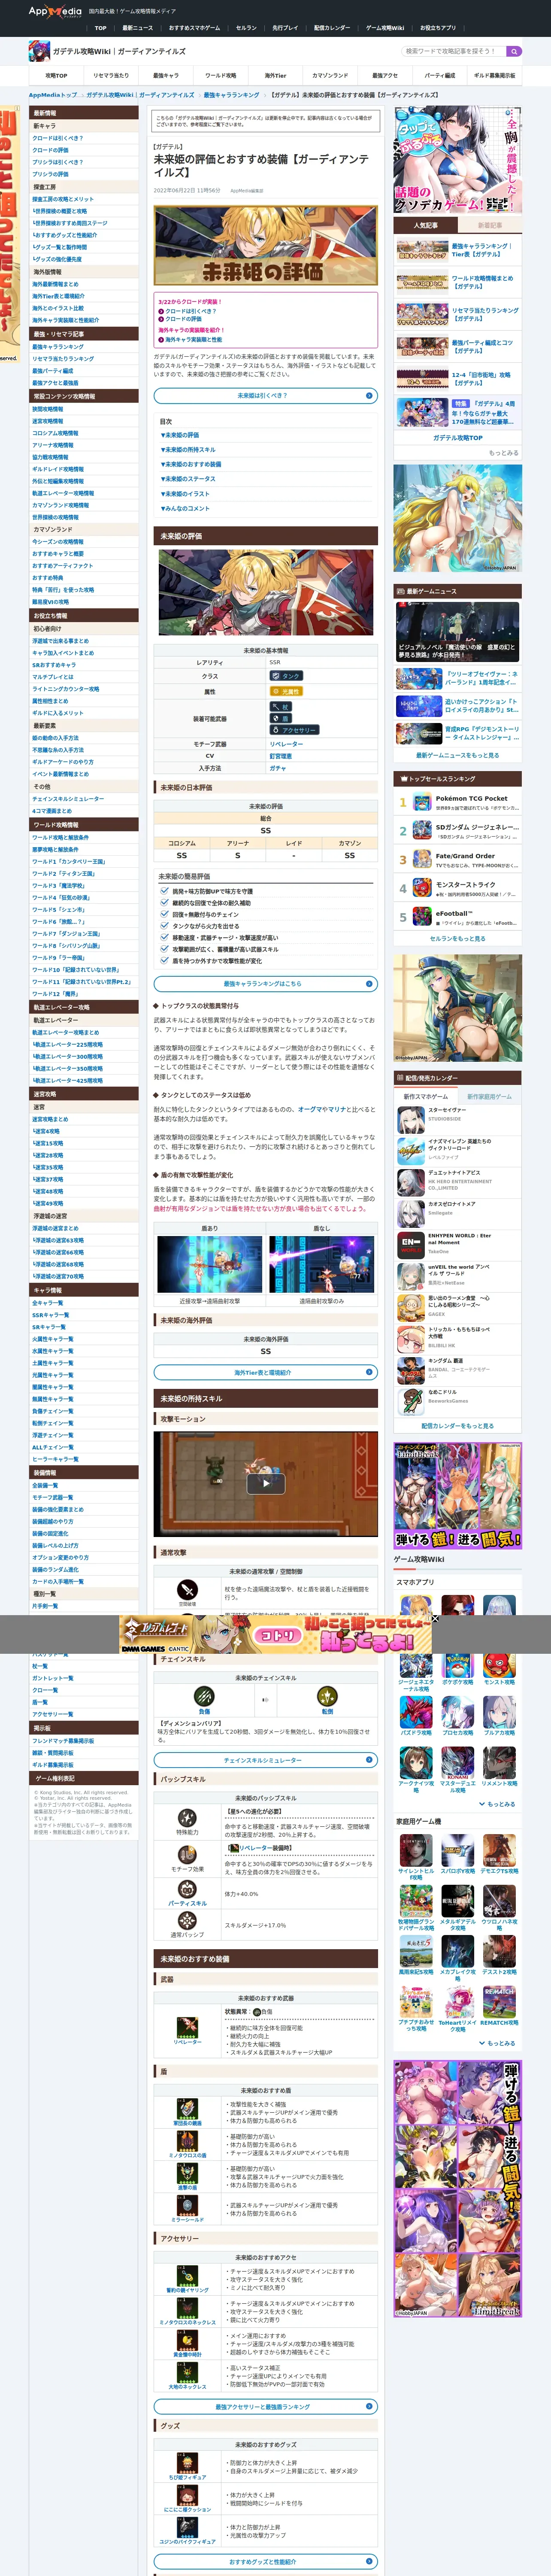The image size is (551, 2576).
Task: Select the 海外Tier wiki menu
Action: [275, 75]
